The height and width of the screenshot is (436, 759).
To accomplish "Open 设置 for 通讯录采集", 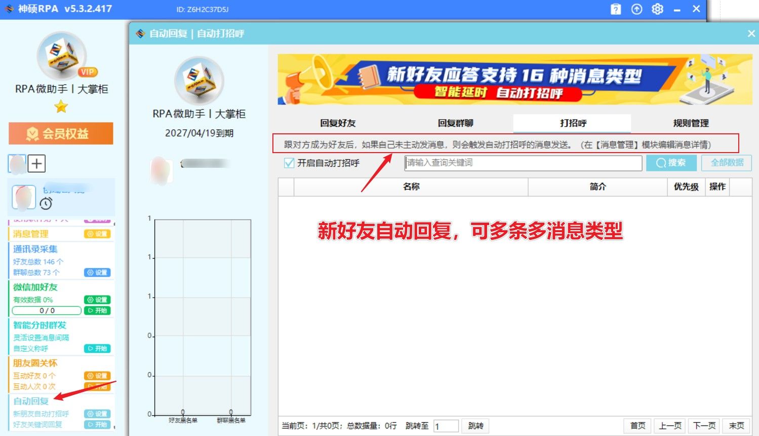I will 97,273.
